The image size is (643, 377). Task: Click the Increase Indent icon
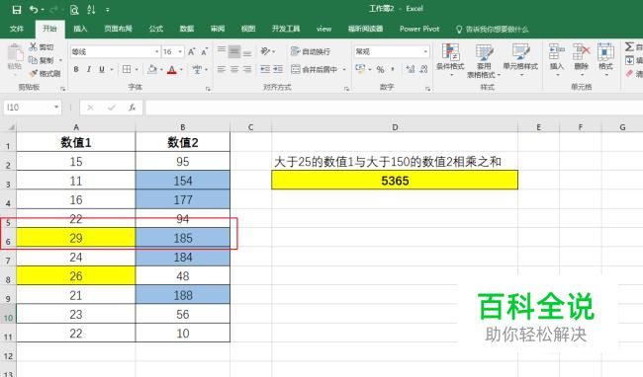(x=278, y=69)
